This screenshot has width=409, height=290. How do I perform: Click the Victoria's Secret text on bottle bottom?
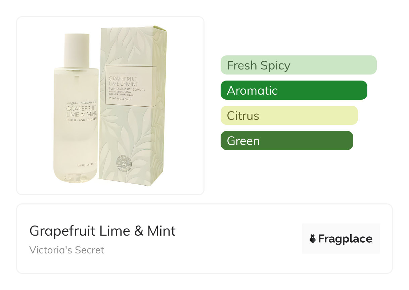tap(87, 164)
